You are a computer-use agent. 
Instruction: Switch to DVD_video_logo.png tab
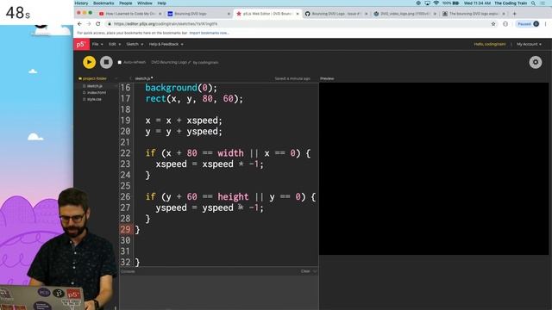pyautogui.click(x=405, y=14)
